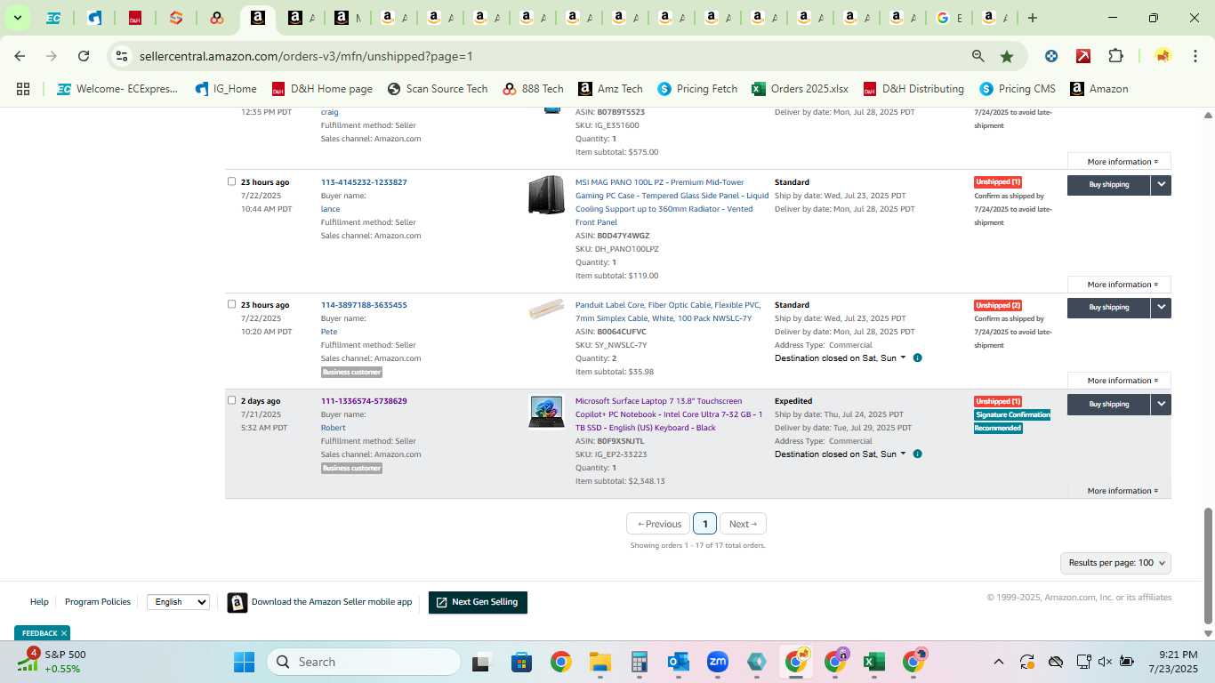This screenshot has height=683, width=1215.
Task: Open Orders 2025.xlsx bookmark
Action: coord(800,89)
